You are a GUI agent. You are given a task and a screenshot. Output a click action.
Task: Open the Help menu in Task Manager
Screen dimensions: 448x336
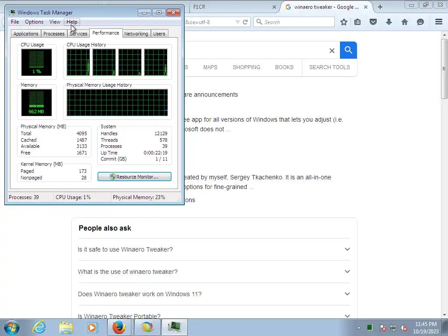(72, 22)
